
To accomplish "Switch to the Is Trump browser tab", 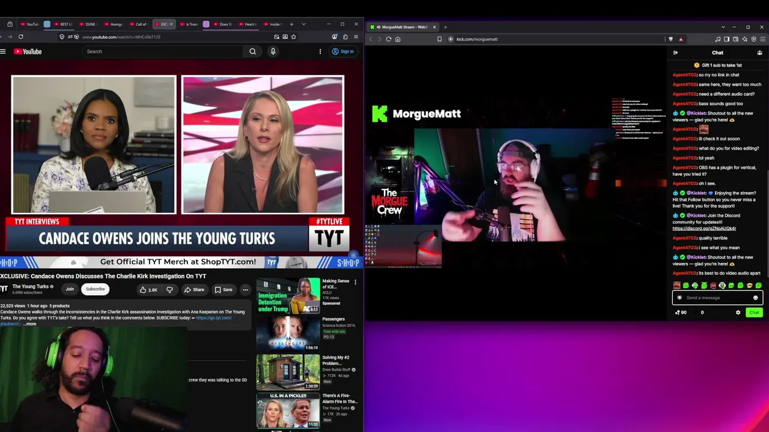I will point(189,25).
